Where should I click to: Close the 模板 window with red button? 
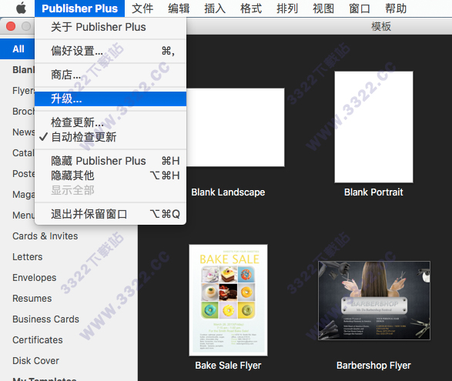click(x=11, y=26)
